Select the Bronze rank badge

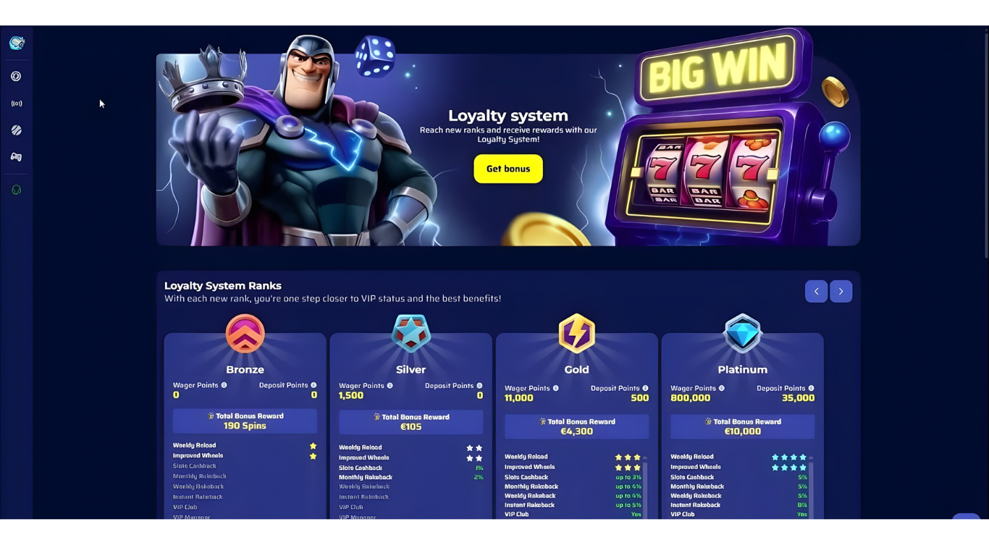click(x=245, y=334)
